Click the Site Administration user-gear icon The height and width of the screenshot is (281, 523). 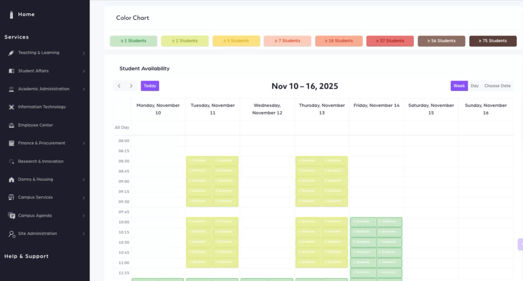tap(12, 234)
